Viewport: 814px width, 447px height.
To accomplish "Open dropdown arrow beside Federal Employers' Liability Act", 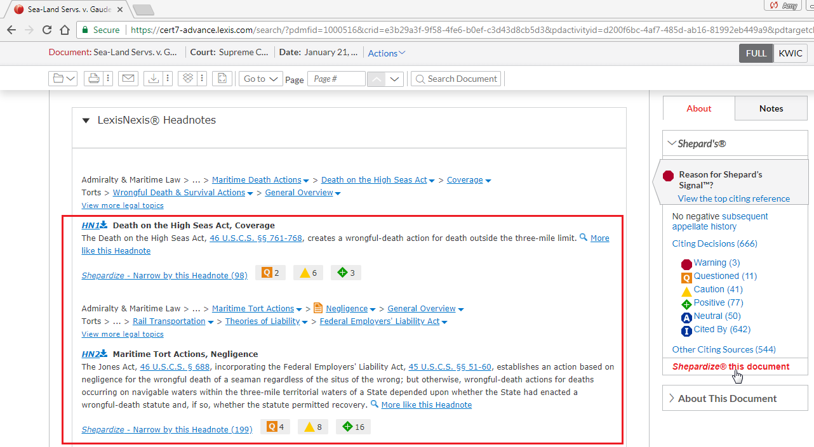I will (x=444, y=322).
